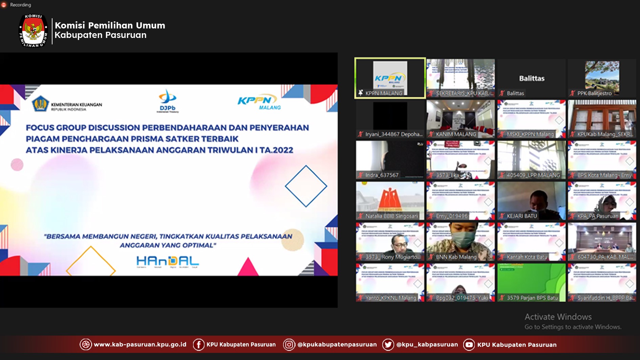Image resolution: width=640 pixels, height=360 pixels.
Task: Click the KPA_PA Pasuruan participant video
Action: click(602, 200)
